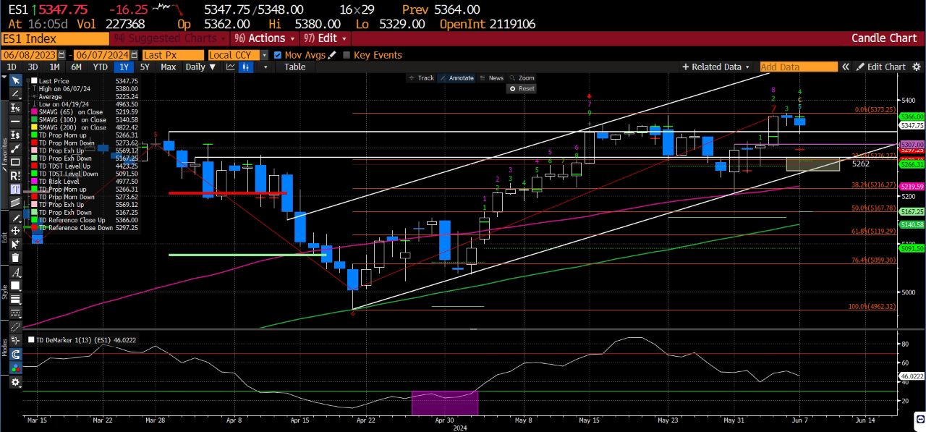Viewport: 926px width, 432px height.
Task: Click SMAVG (200) yellow legend swatch
Action: tap(34, 127)
